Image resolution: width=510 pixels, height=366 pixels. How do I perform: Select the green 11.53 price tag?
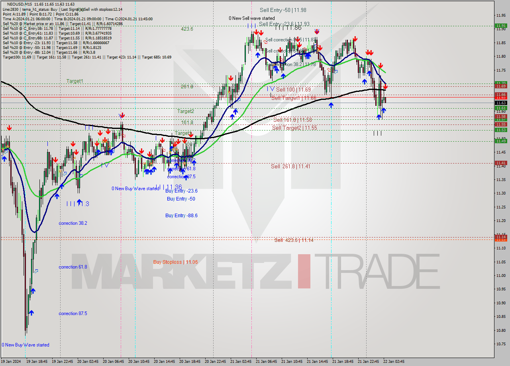tap(501, 130)
